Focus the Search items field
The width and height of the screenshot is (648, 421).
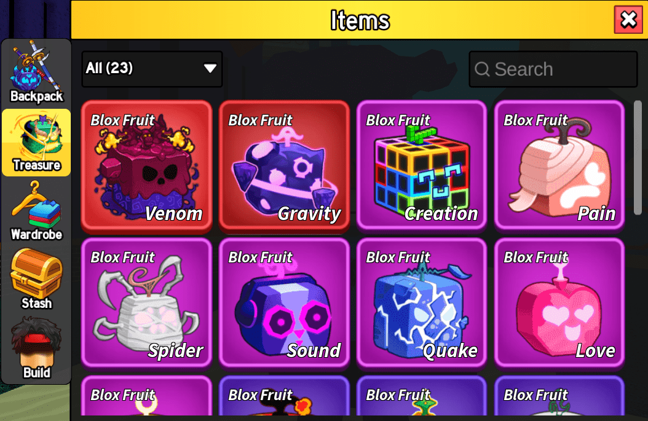[x=553, y=69]
